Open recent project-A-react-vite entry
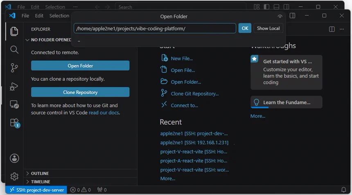Screen dimensions: 352x195 (x=194, y=161)
